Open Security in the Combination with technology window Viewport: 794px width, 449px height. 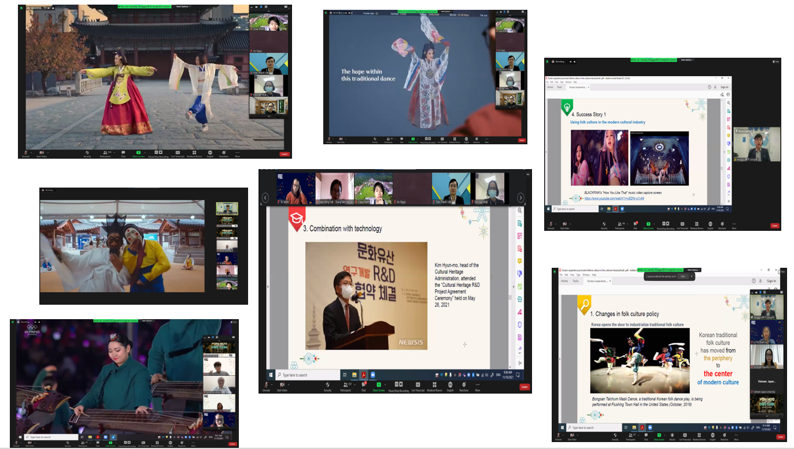coord(327,387)
